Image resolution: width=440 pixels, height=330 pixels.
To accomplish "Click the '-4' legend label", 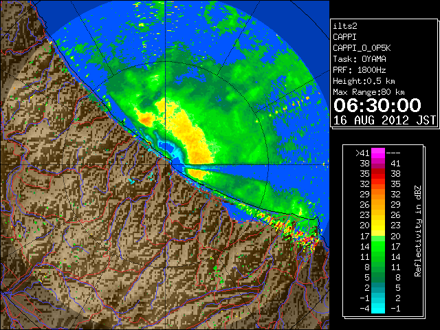I will tap(364, 309).
